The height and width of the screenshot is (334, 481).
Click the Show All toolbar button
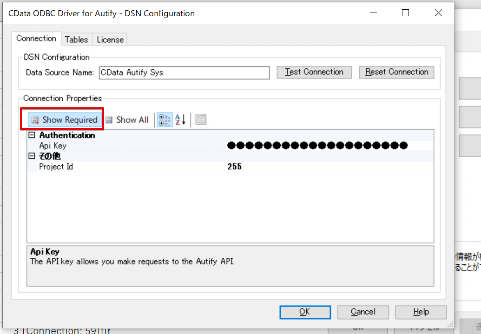[127, 119]
